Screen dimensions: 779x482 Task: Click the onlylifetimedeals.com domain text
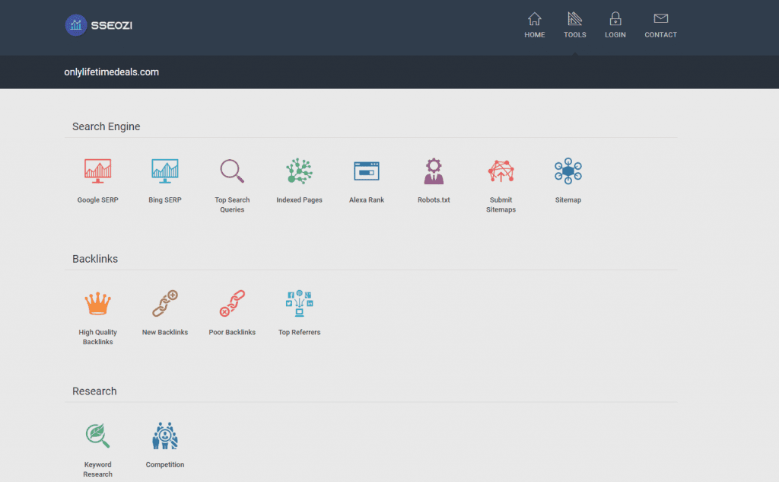point(112,72)
